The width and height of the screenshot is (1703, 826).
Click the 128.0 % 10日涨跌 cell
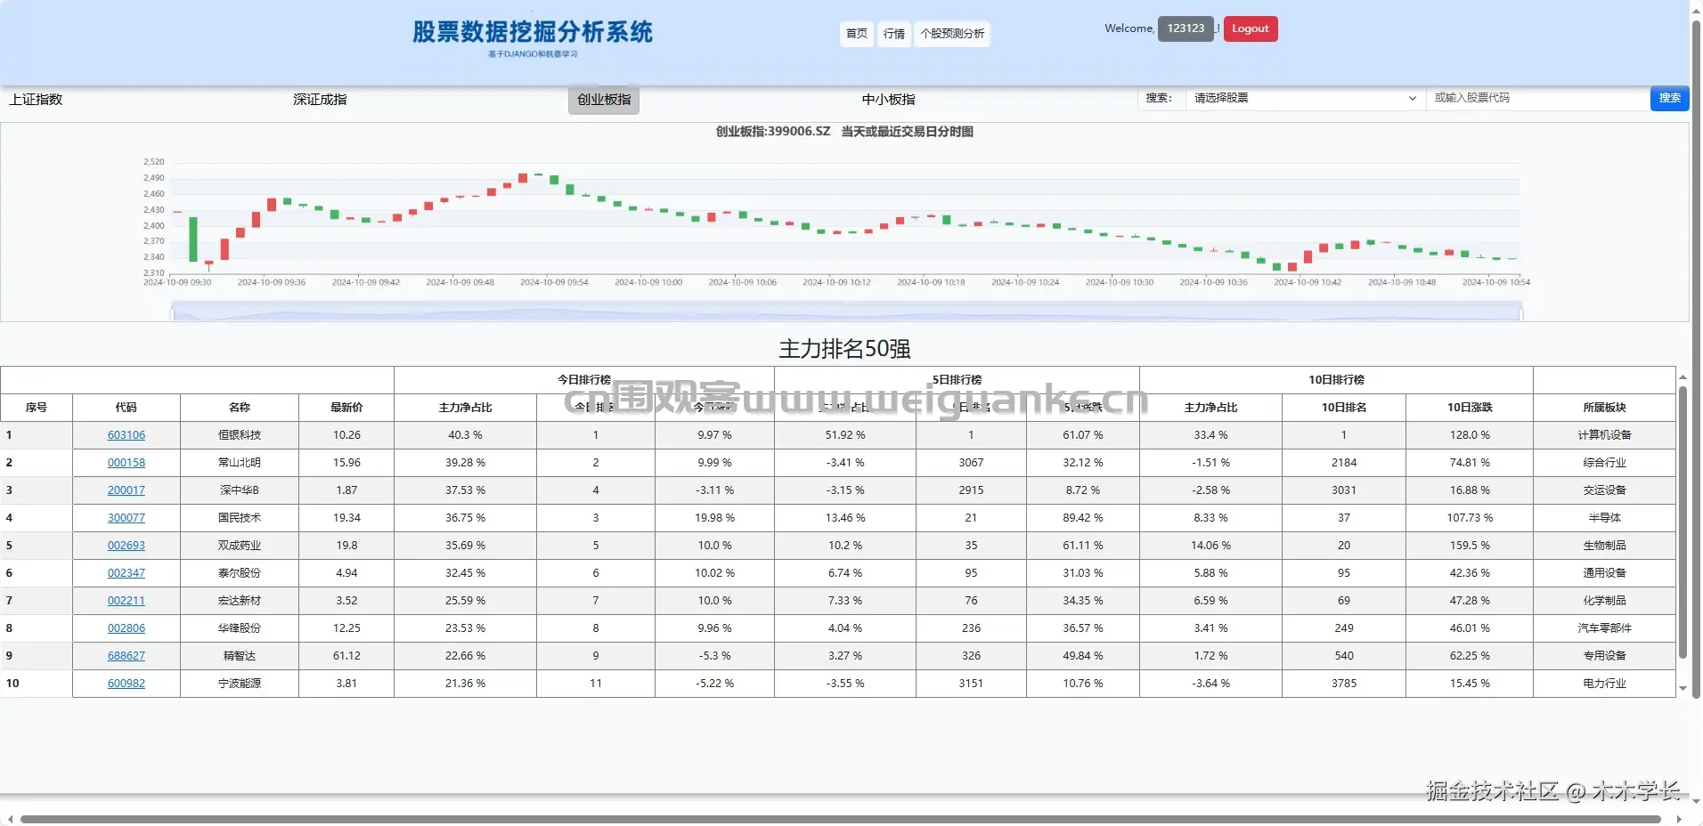tap(1470, 435)
